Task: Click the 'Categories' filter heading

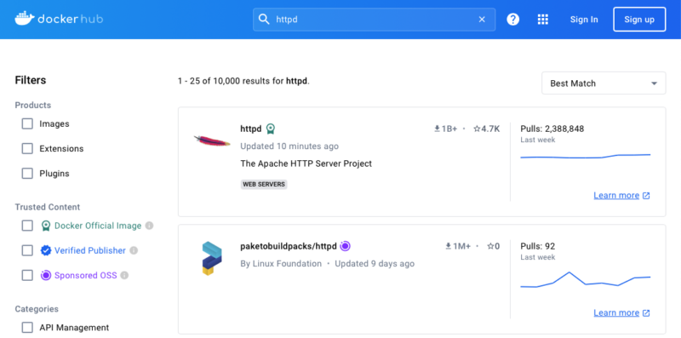Action: 37,309
